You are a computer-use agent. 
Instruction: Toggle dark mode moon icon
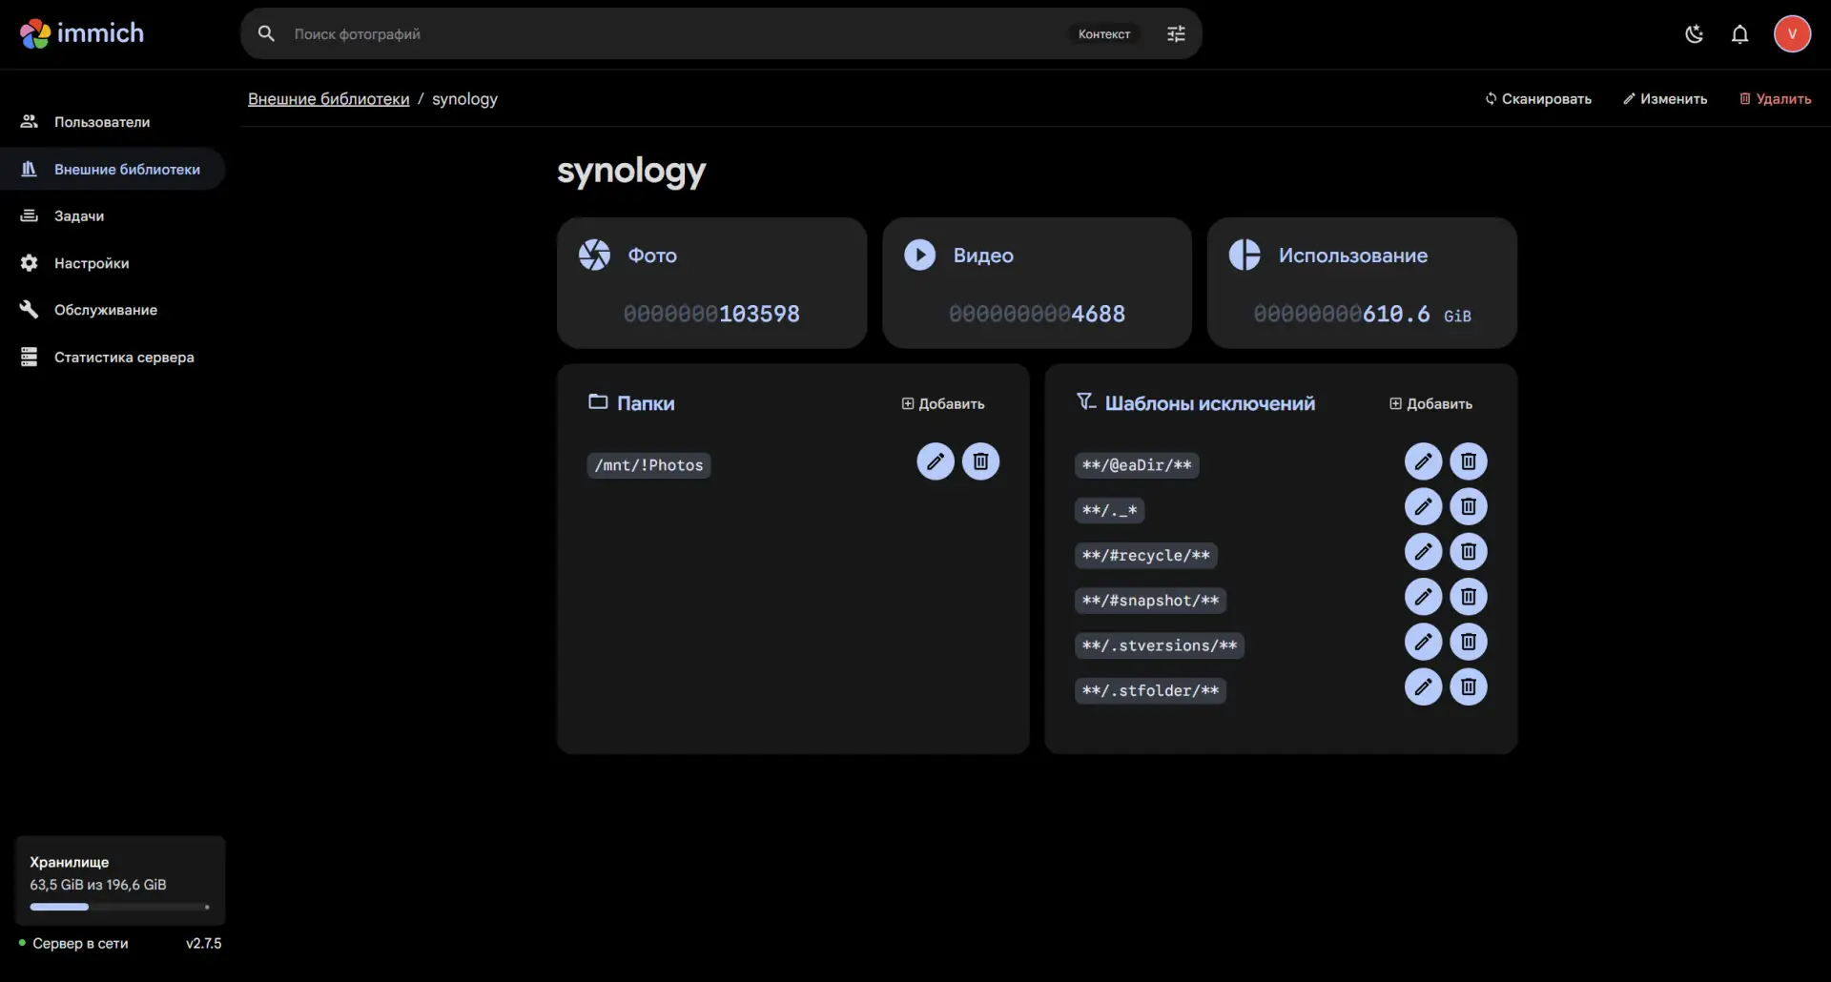(1694, 34)
